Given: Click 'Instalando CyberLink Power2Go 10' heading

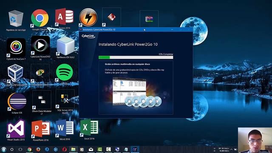Looking at the screenshot, I should tap(128, 44).
